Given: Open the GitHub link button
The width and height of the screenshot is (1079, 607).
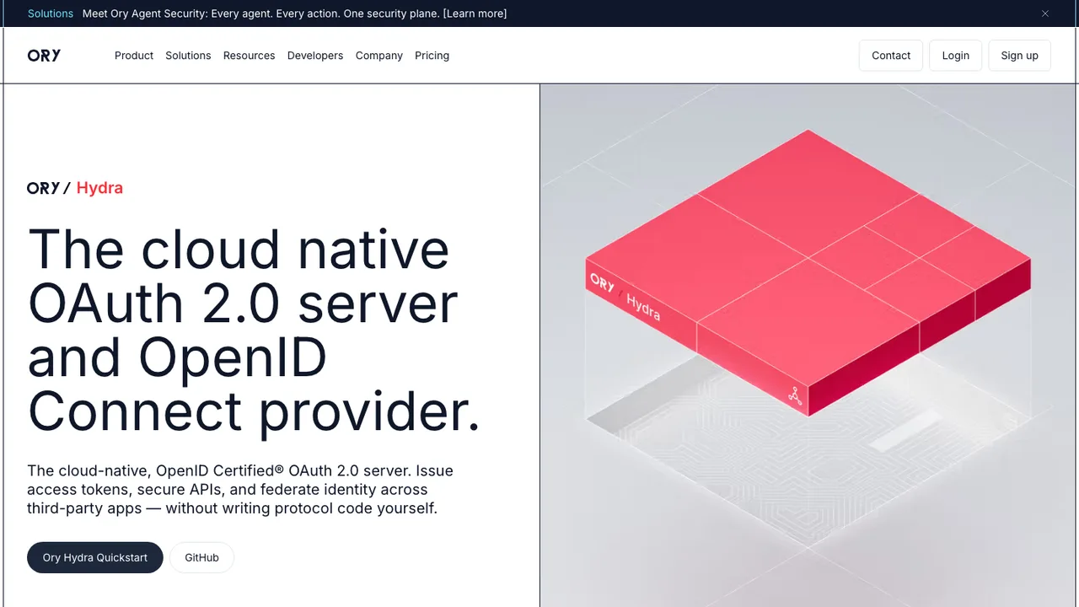Looking at the screenshot, I should [201, 557].
